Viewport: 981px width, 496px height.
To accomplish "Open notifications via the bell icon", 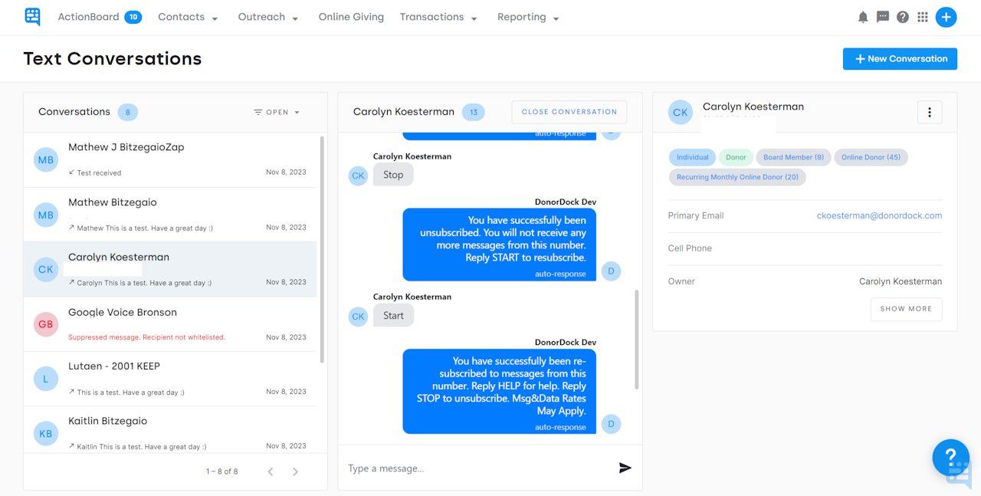I will click(863, 16).
